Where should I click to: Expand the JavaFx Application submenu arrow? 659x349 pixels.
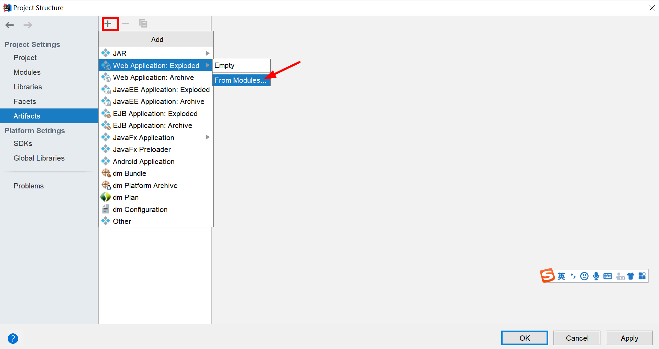point(208,137)
